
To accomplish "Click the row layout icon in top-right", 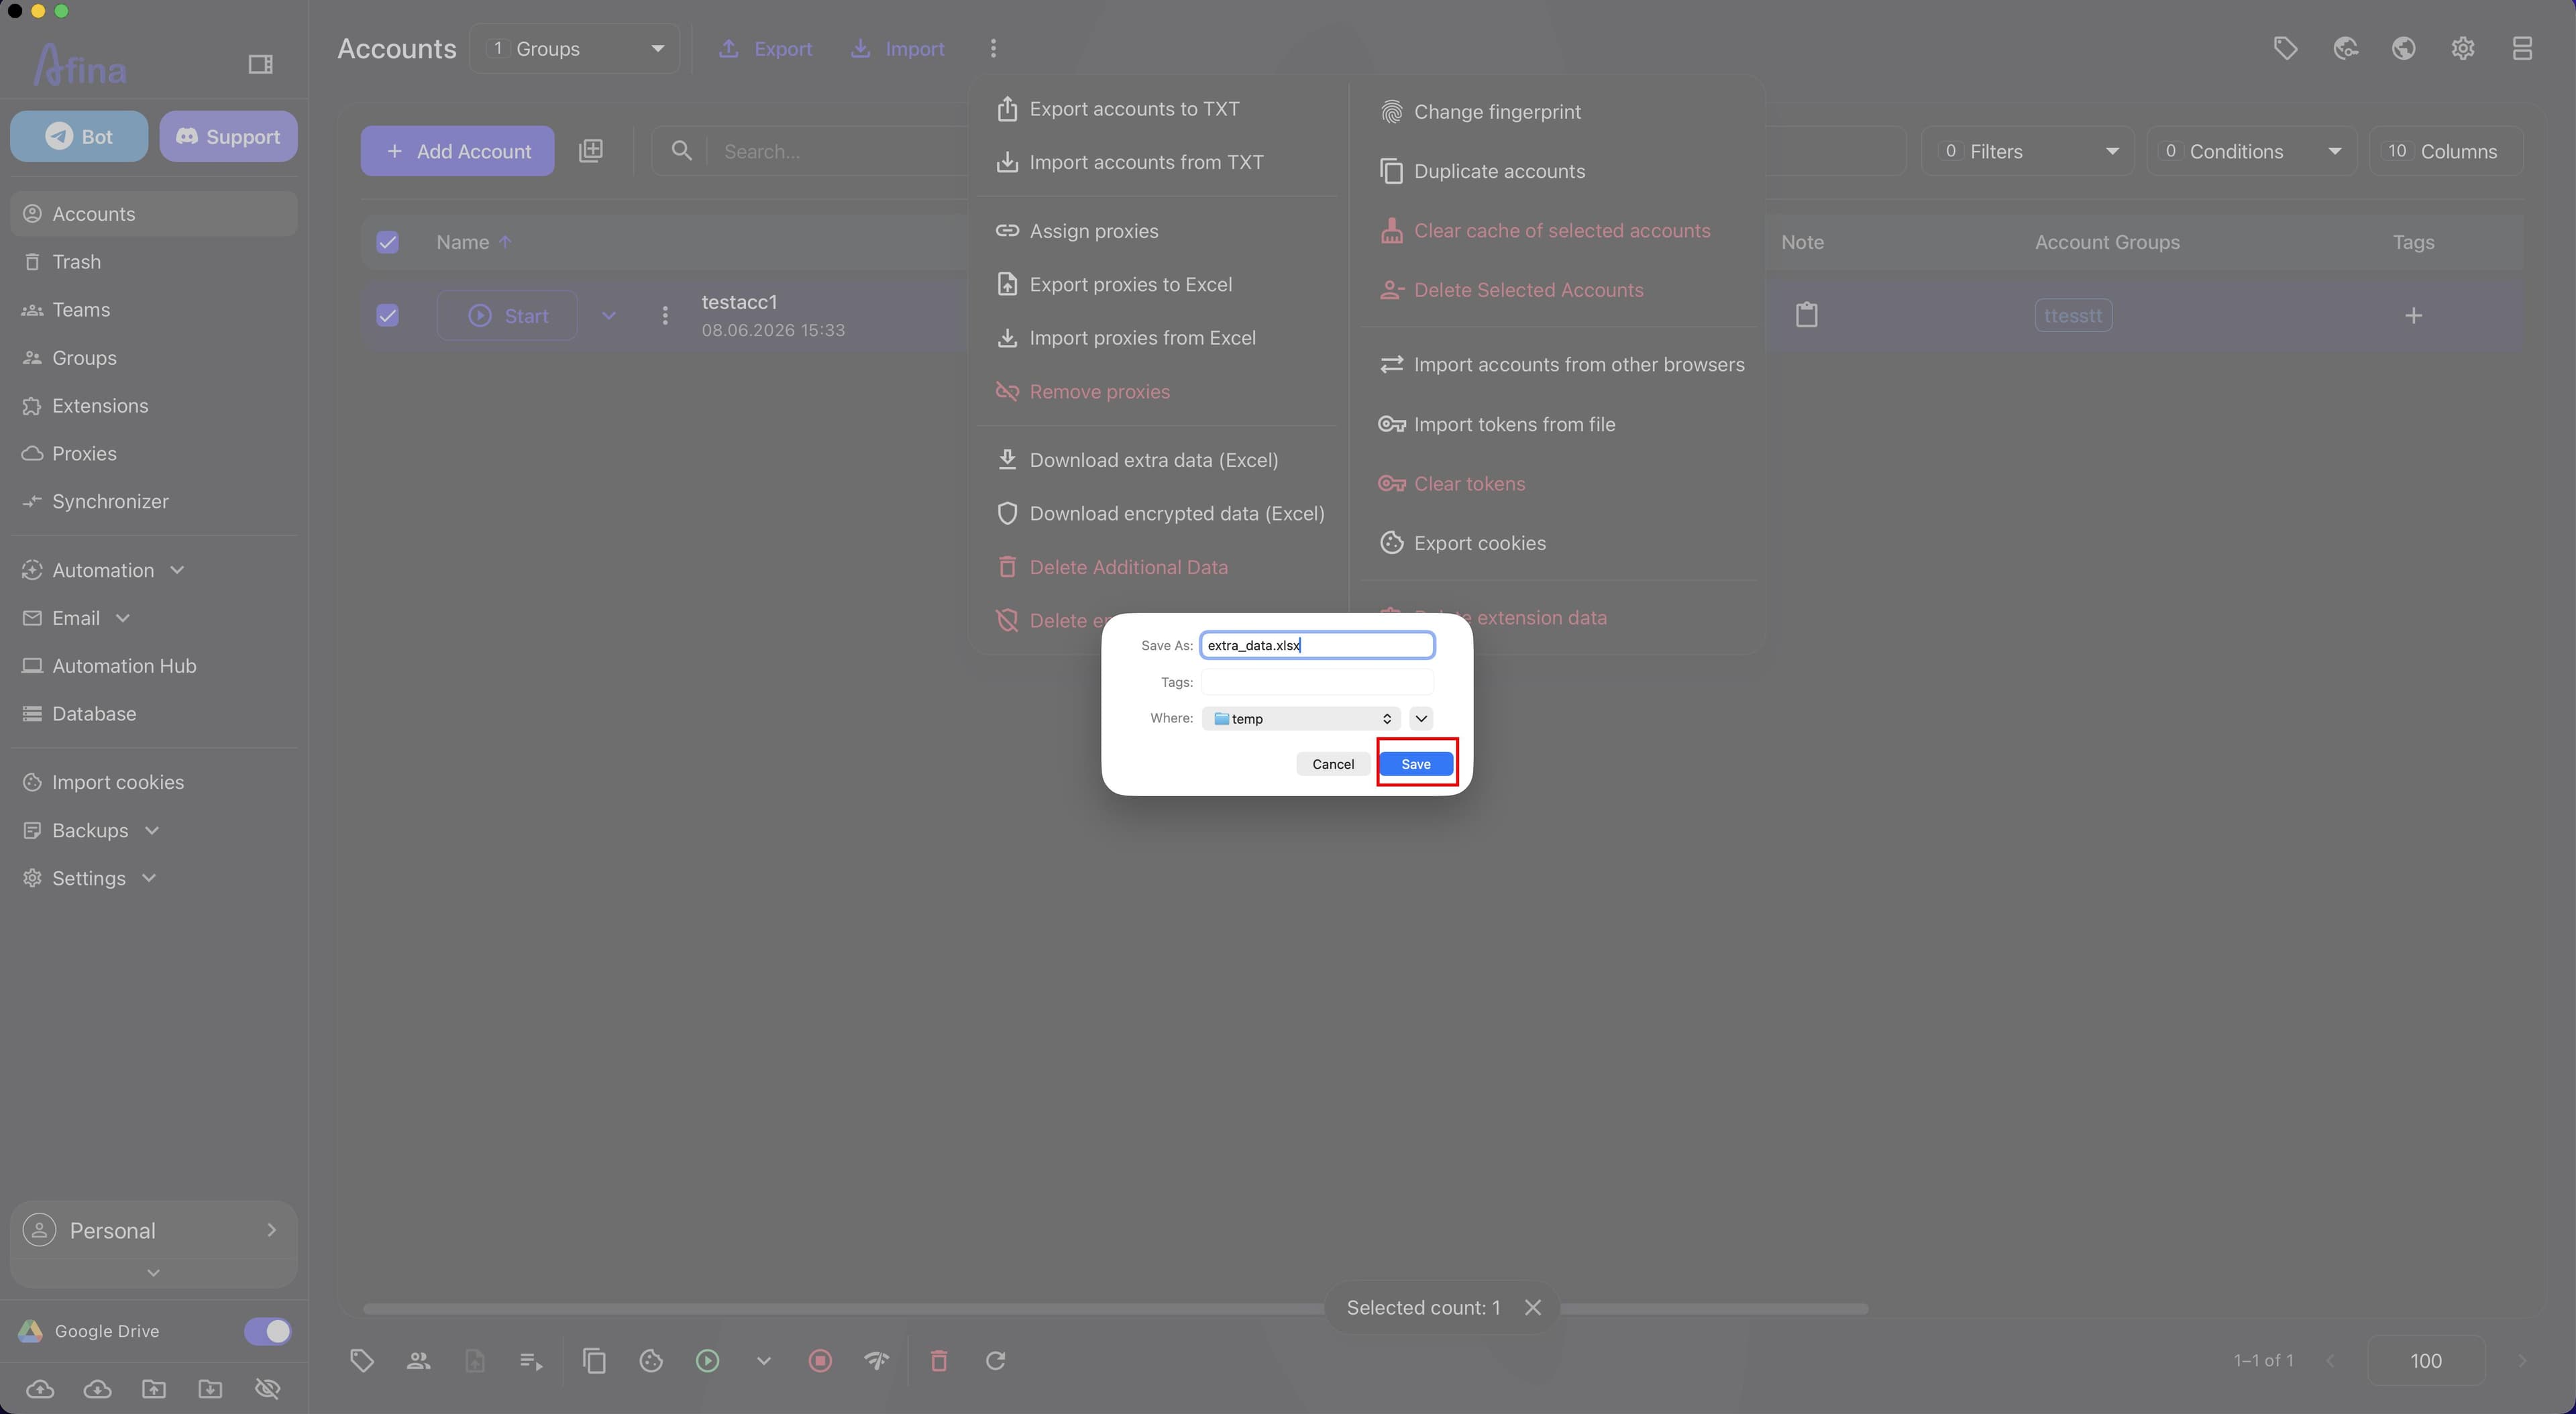I will pos(2522,48).
